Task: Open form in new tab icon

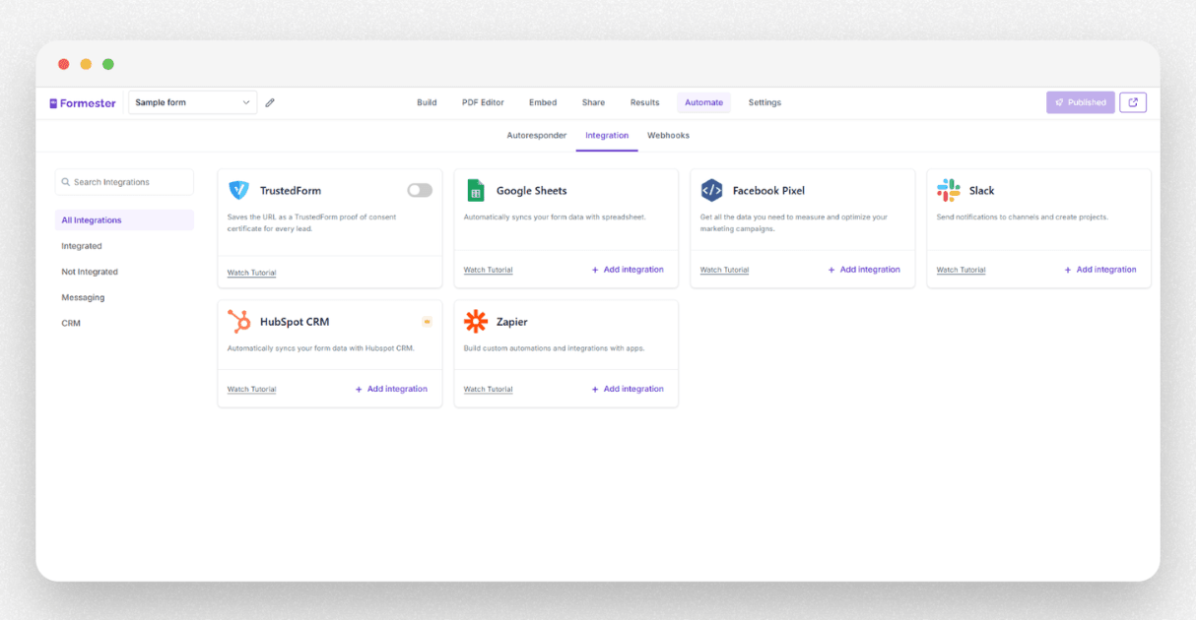Action: 1133,102
